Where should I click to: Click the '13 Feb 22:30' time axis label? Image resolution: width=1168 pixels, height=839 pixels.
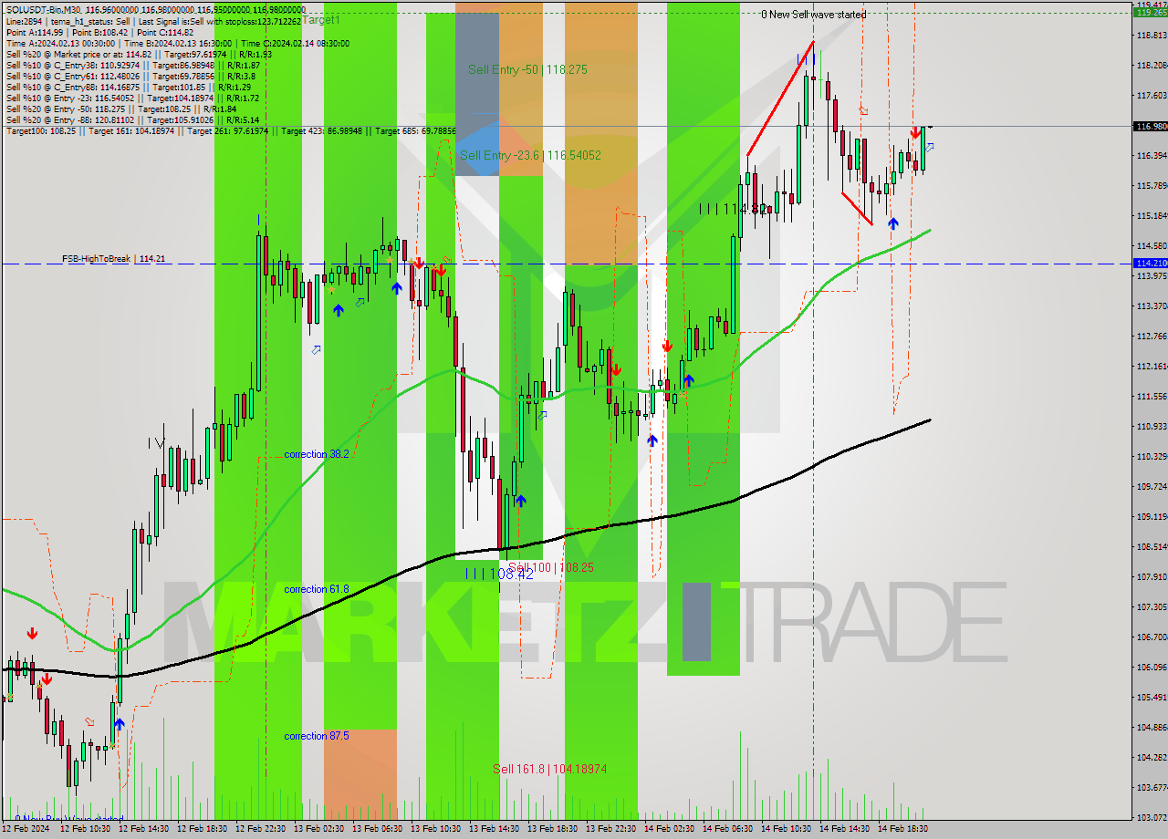pos(610,829)
